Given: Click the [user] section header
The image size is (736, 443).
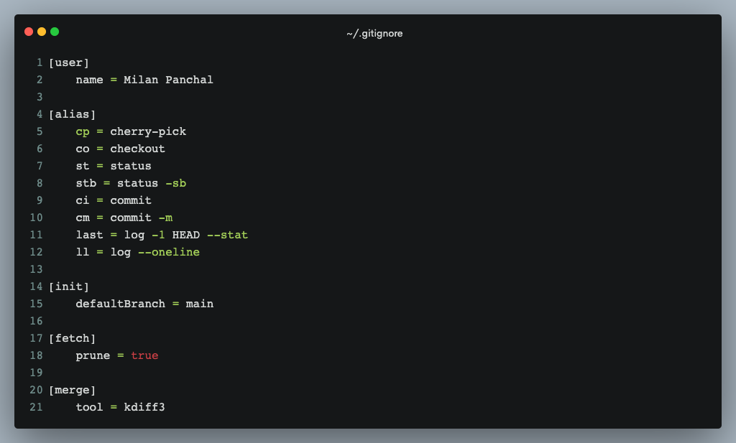Looking at the screenshot, I should 69,62.
